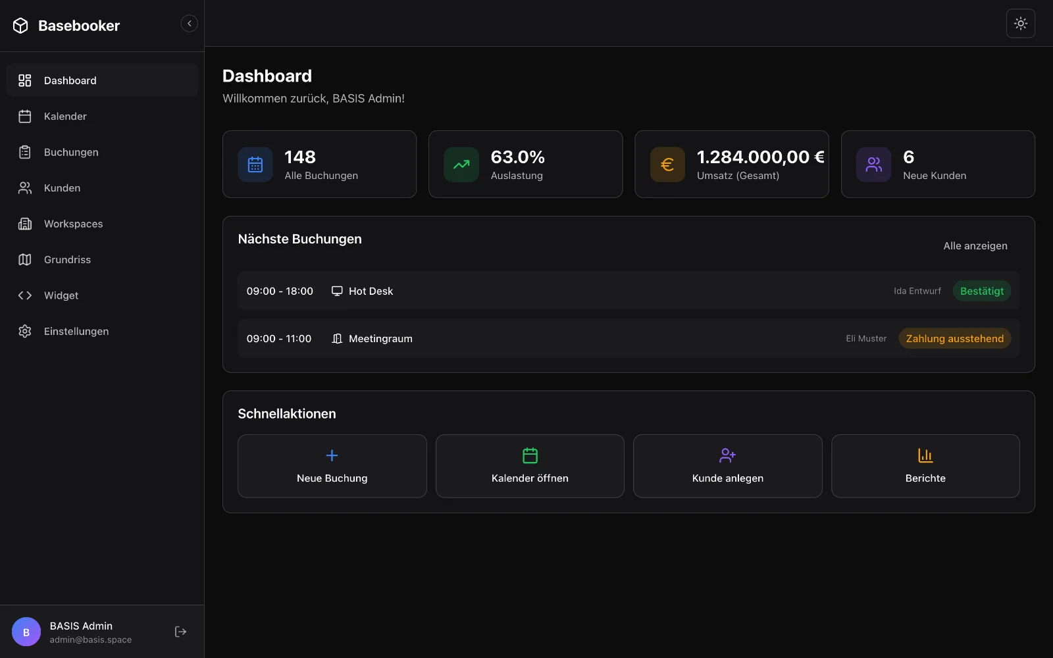This screenshot has width=1053, height=658.
Task: Select Kunde anlegen quick action
Action: coord(728,466)
